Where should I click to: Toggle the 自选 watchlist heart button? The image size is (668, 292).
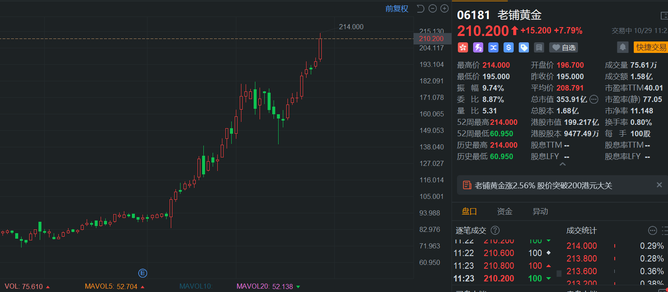point(564,47)
